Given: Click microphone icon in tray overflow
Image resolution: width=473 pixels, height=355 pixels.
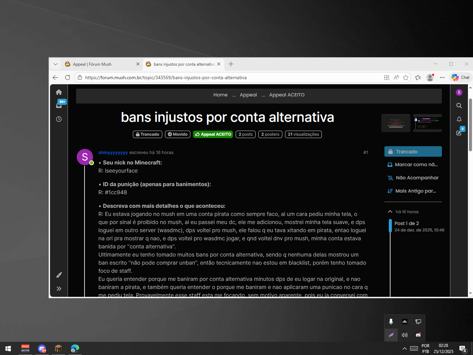Looking at the screenshot, I should (391, 321).
